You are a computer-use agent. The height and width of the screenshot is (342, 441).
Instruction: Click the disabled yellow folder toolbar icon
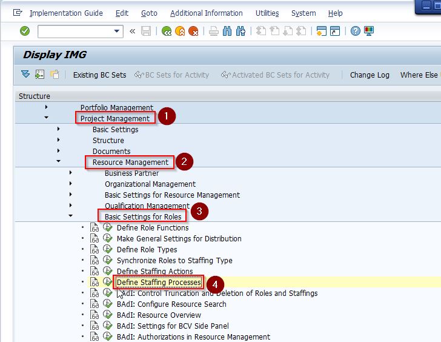coord(55,75)
